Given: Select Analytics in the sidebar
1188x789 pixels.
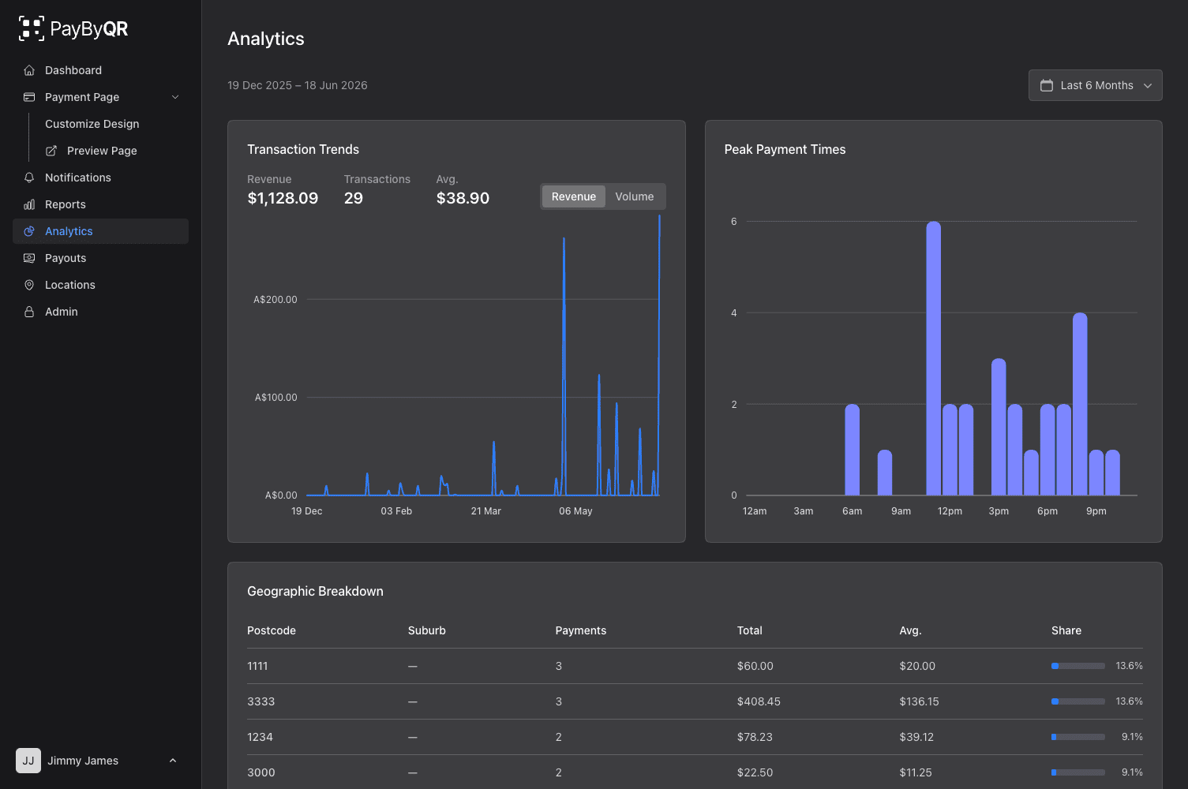Looking at the screenshot, I should coord(100,231).
